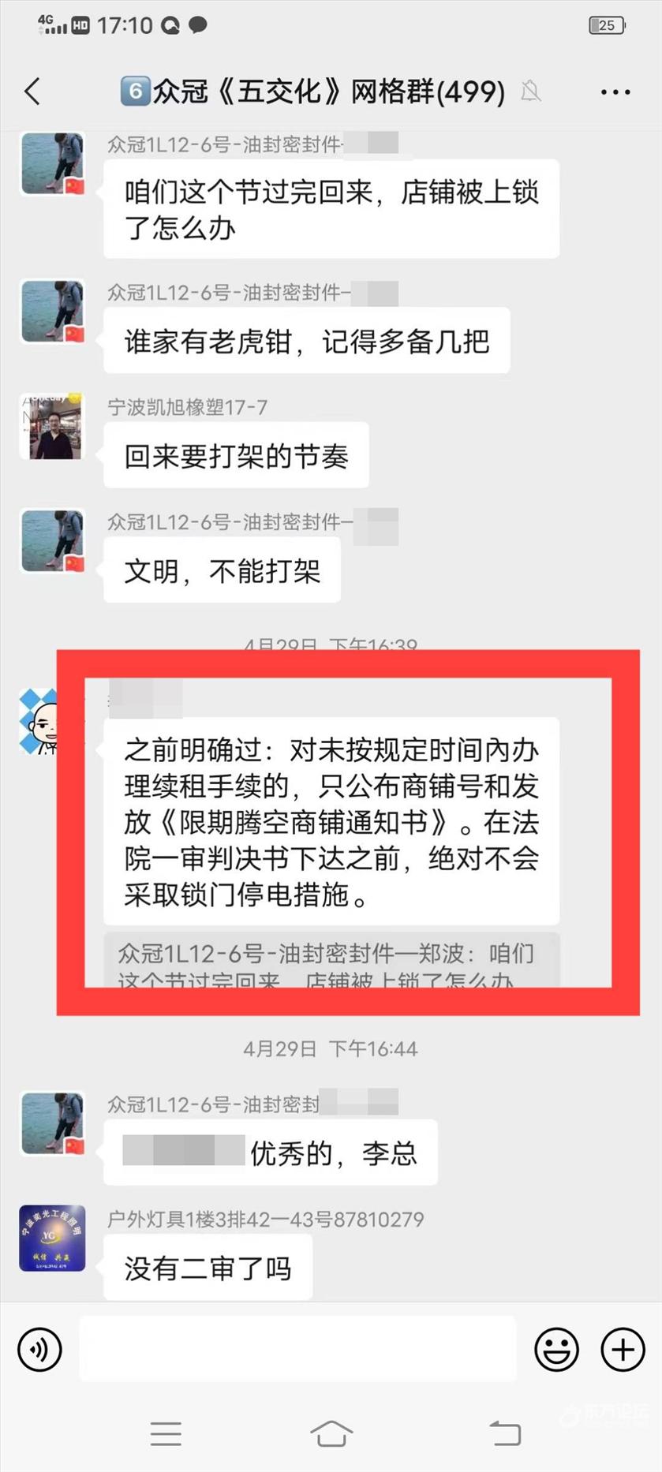This screenshot has width=662, height=1472.
Task: Focus the message text input field
Action: [298, 1348]
